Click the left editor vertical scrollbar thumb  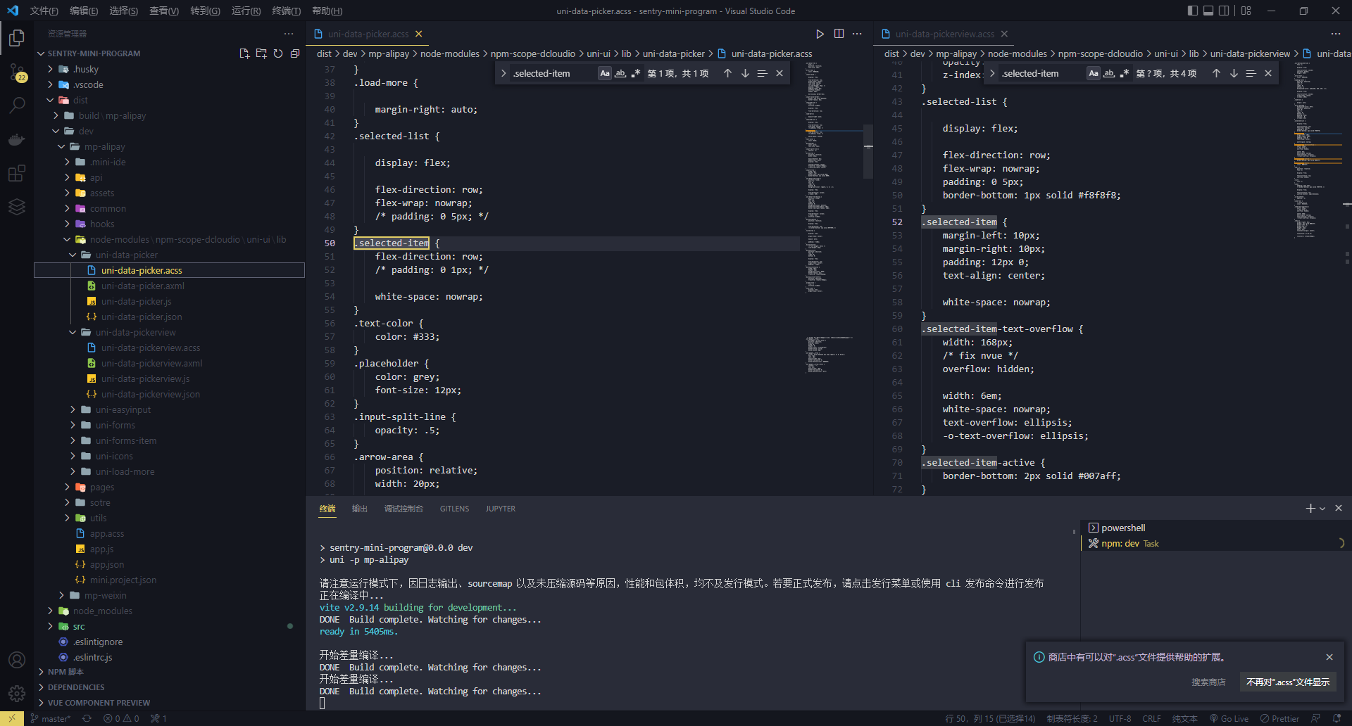[868, 151]
